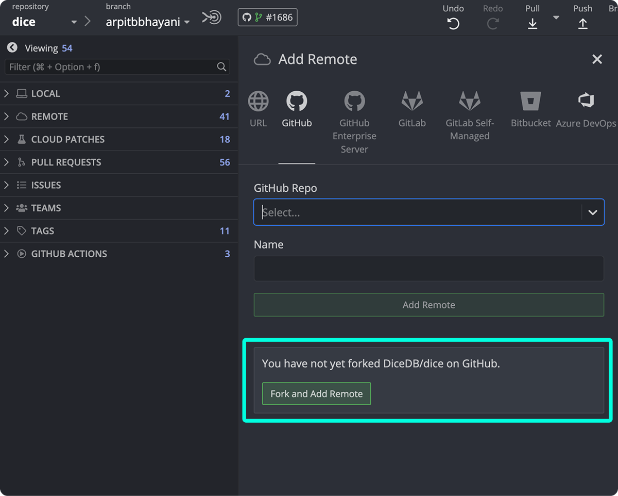Open pull request #1686 indicator
Image resolution: width=618 pixels, height=496 pixels.
[267, 16]
